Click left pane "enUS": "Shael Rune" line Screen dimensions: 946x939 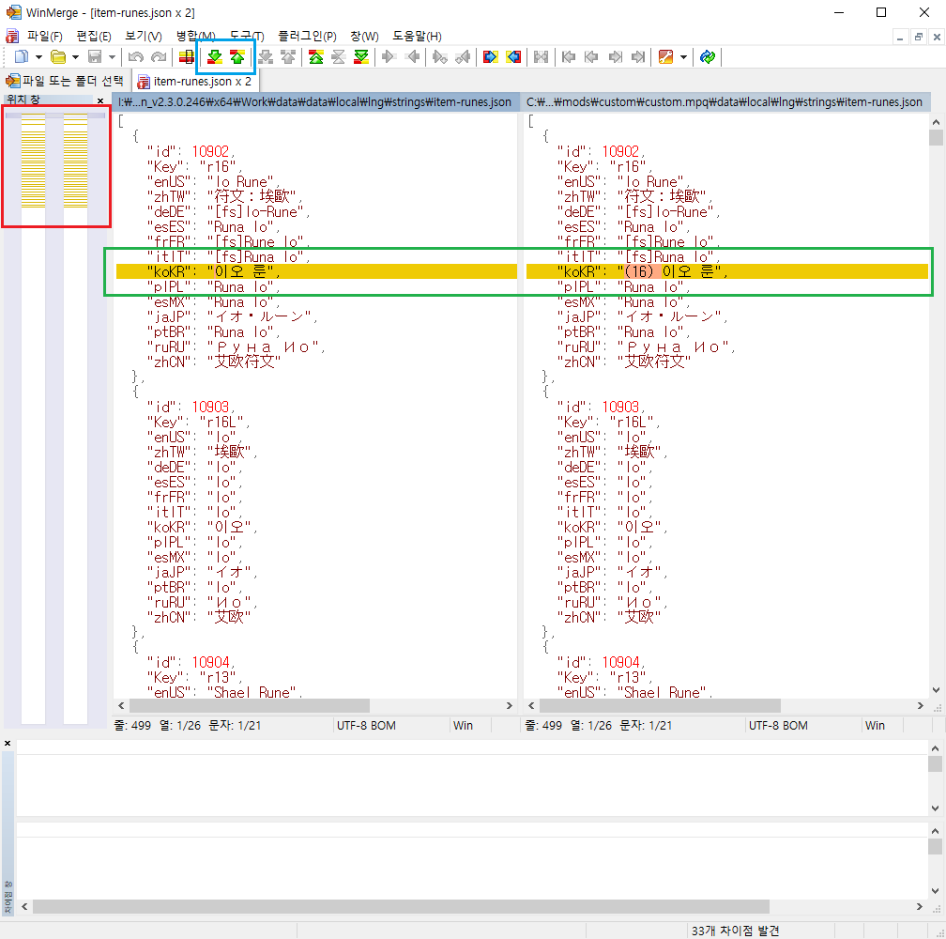[x=224, y=692]
